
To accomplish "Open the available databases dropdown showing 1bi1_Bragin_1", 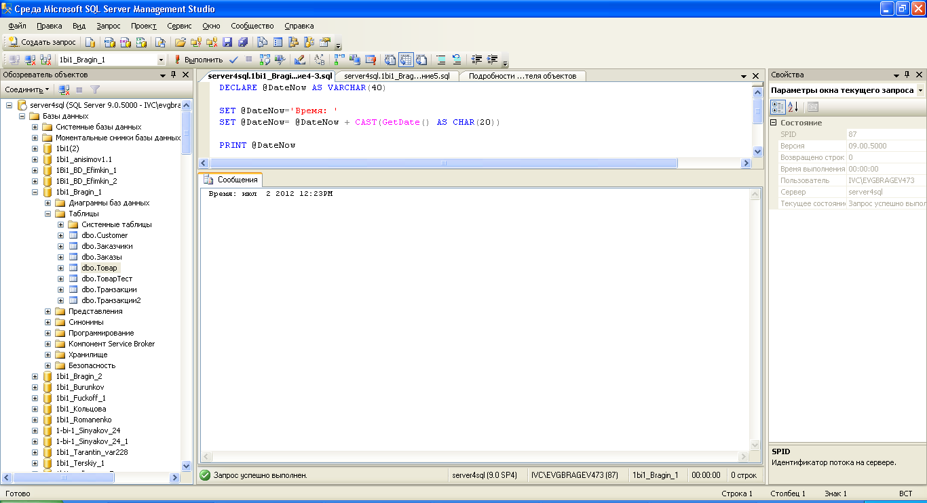I will click(x=161, y=60).
